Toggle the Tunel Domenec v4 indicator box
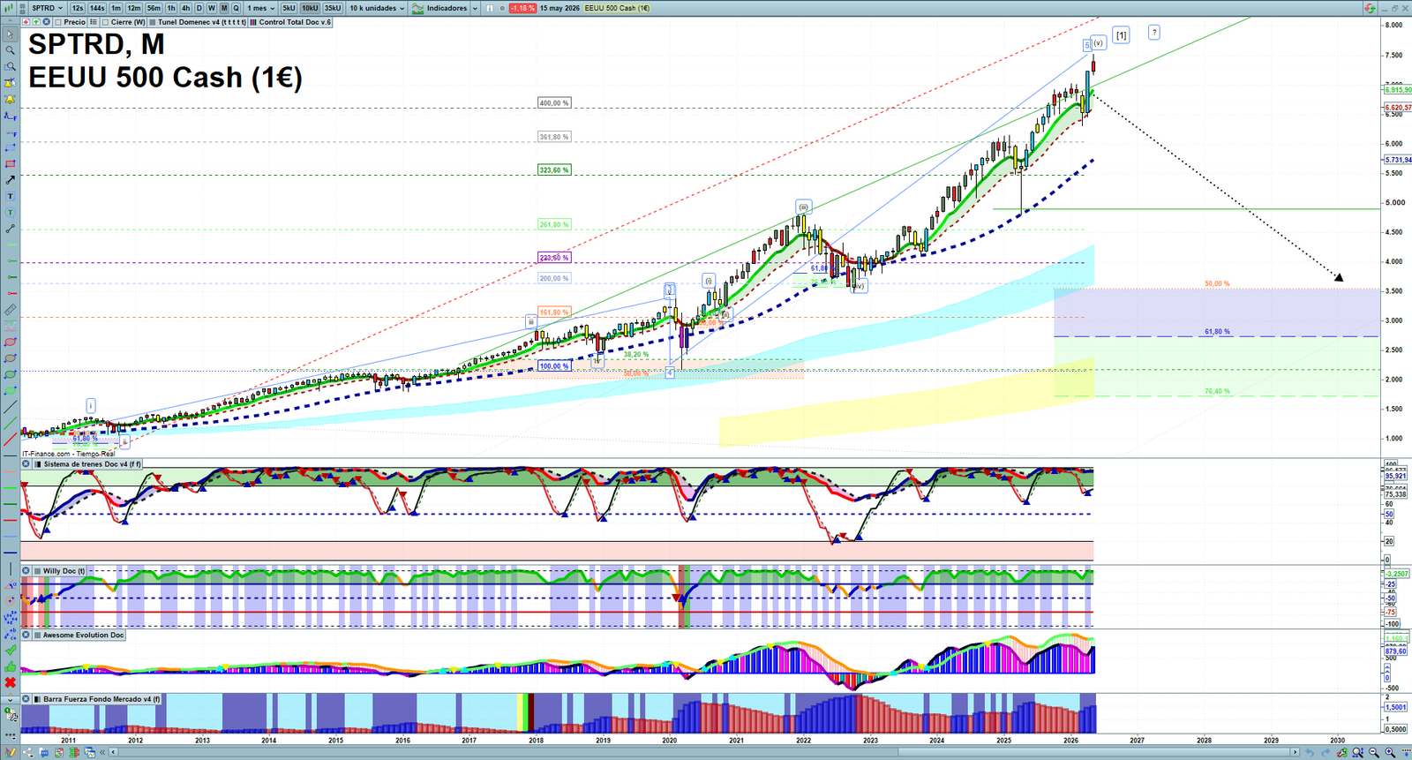Image resolution: width=1412 pixels, height=760 pixels. point(153,22)
